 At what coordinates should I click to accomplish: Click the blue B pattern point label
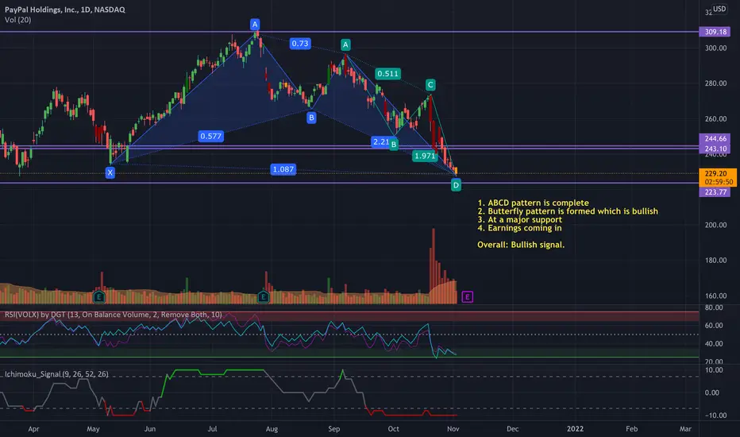coord(311,118)
